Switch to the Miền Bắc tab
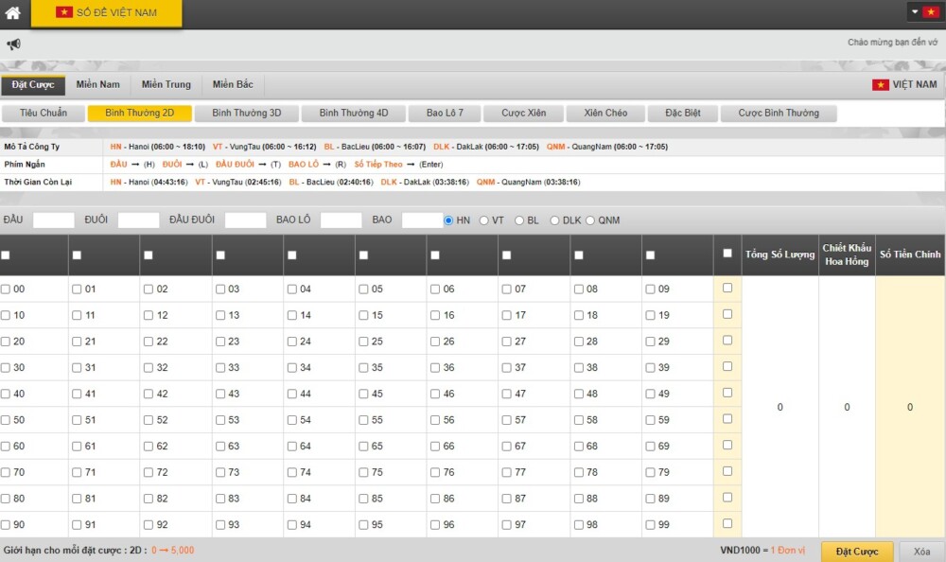This screenshot has width=946, height=562. (233, 85)
